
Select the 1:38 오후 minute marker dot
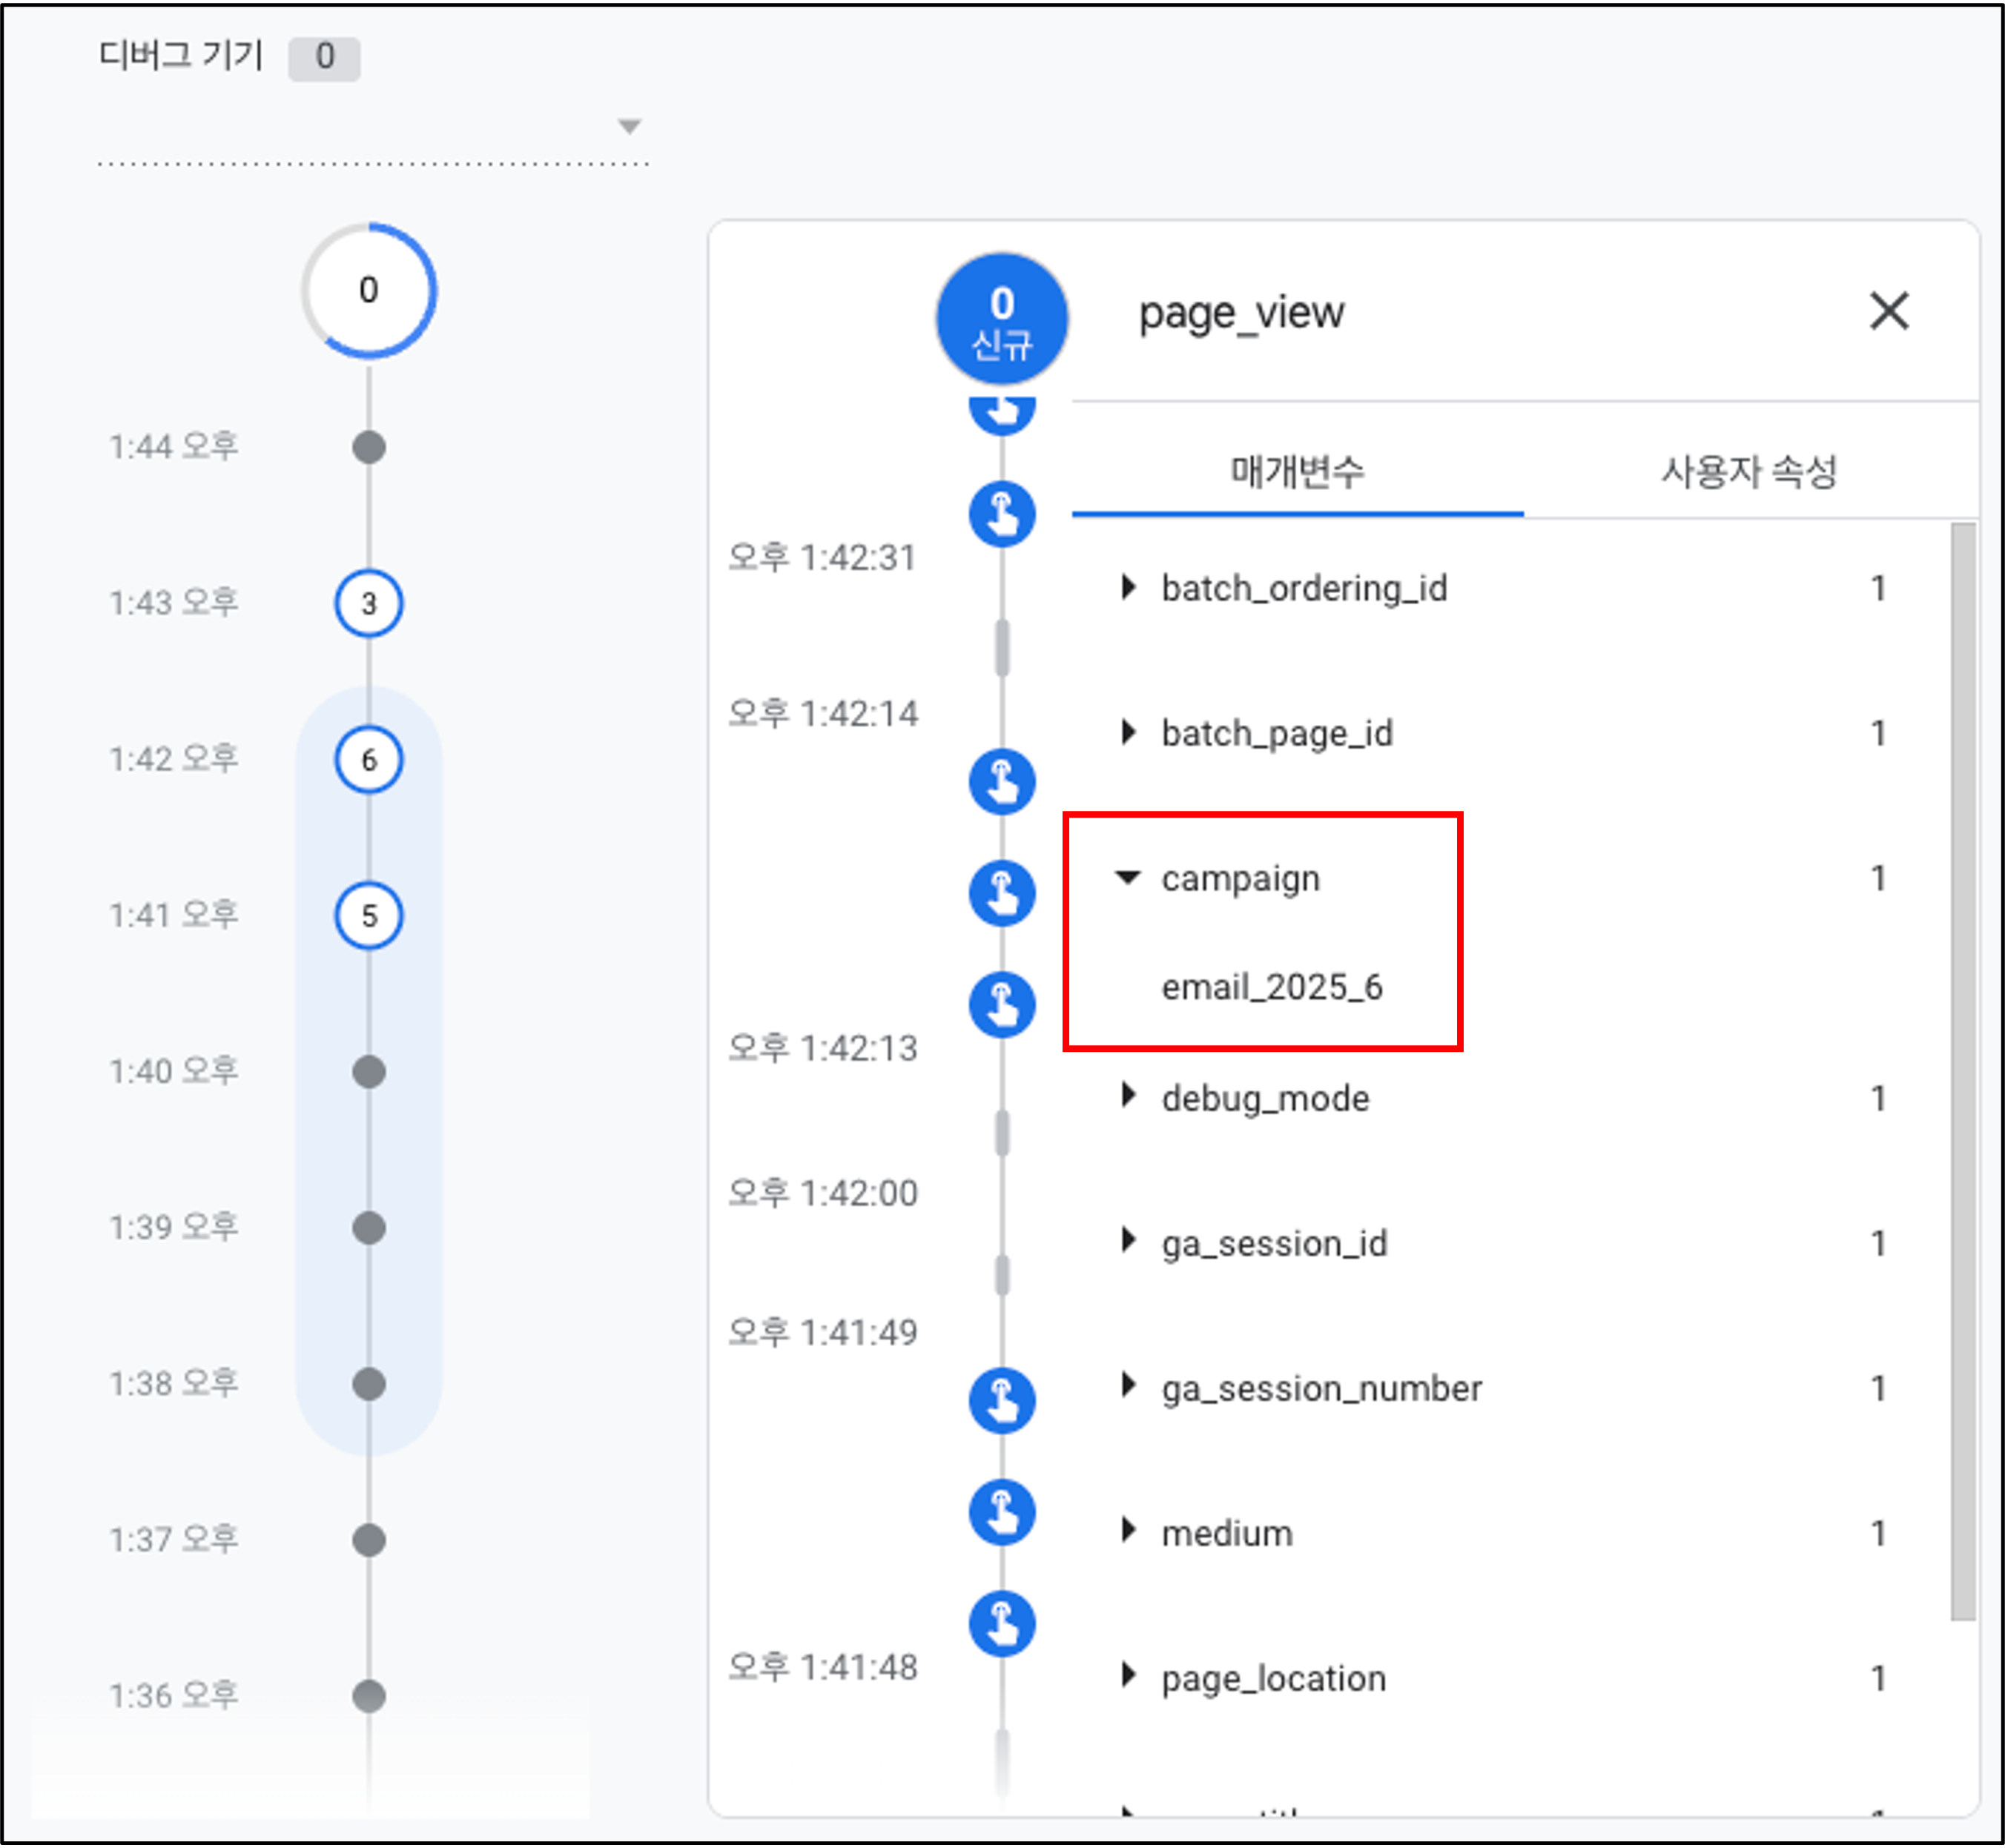[x=369, y=1384]
